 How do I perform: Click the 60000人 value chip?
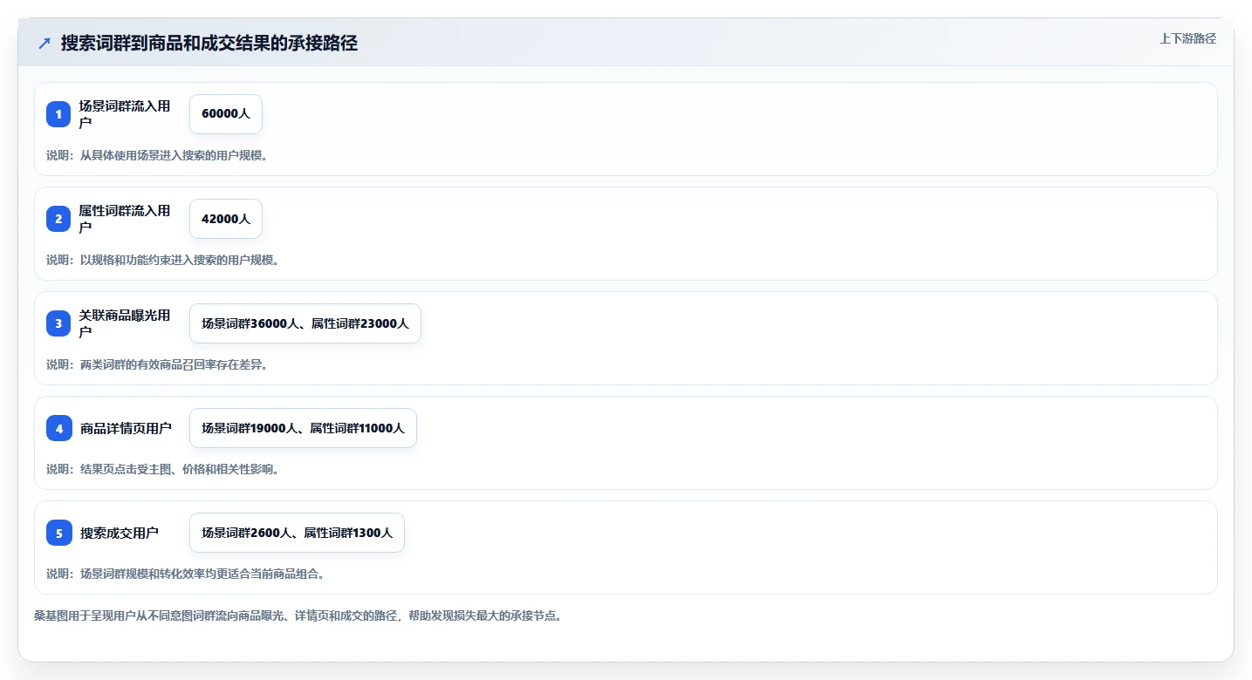point(226,114)
